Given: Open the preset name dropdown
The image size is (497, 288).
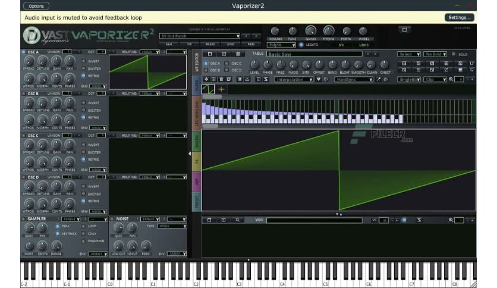Looking at the screenshot, I should 200,36.
